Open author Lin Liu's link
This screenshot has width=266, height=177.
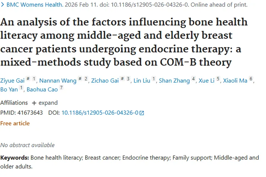[x=142, y=81]
